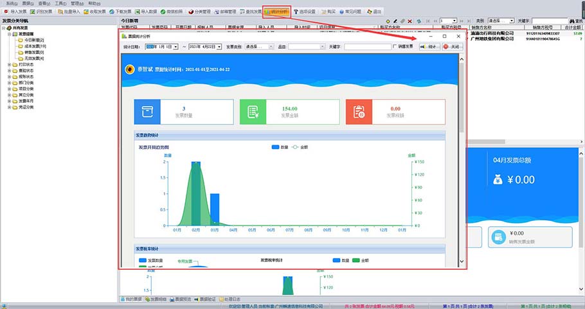Expand the 查验状态 tree node

tap(10, 71)
